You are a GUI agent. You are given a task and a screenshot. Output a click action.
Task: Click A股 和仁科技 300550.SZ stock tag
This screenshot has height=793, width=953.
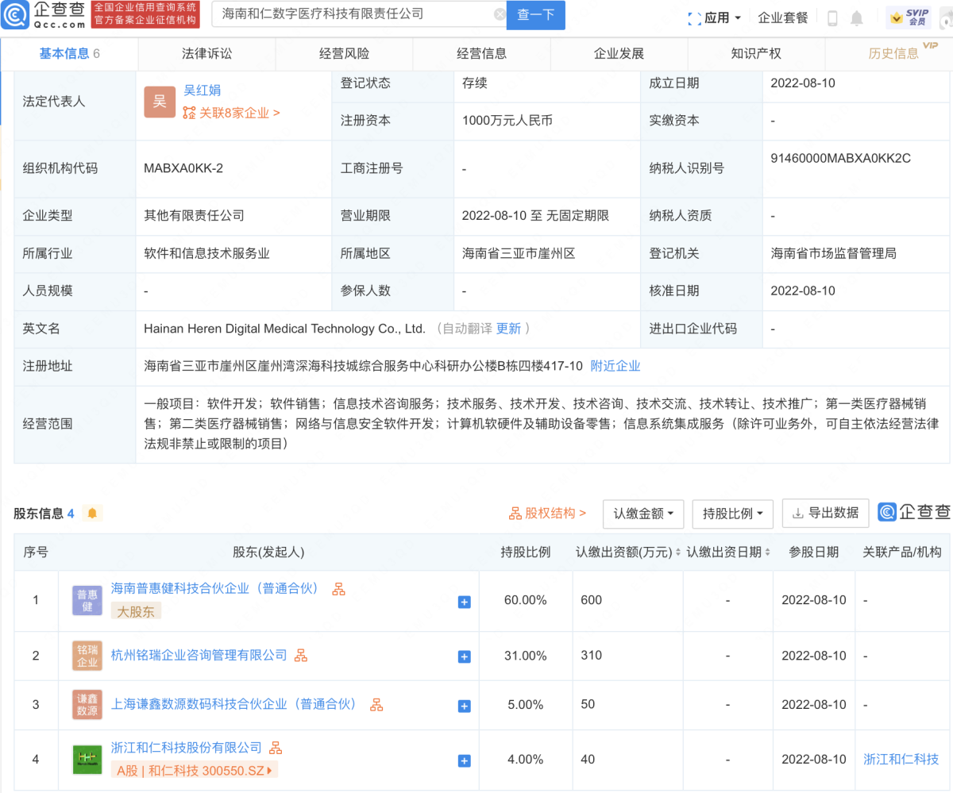(x=195, y=770)
